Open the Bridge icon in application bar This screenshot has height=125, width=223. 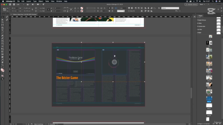point(10,5)
